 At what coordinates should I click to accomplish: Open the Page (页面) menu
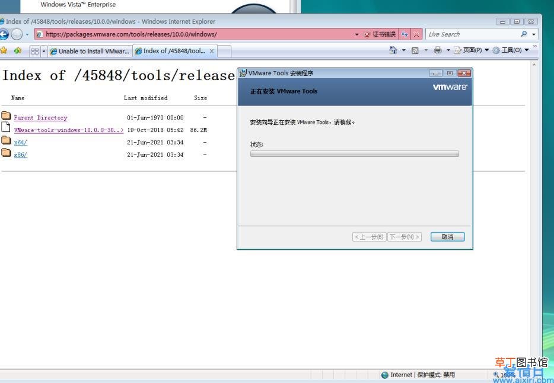(x=472, y=50)
